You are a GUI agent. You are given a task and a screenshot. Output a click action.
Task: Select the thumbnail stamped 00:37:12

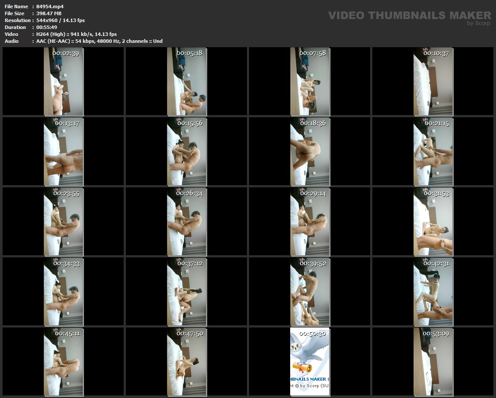(187, 292)
